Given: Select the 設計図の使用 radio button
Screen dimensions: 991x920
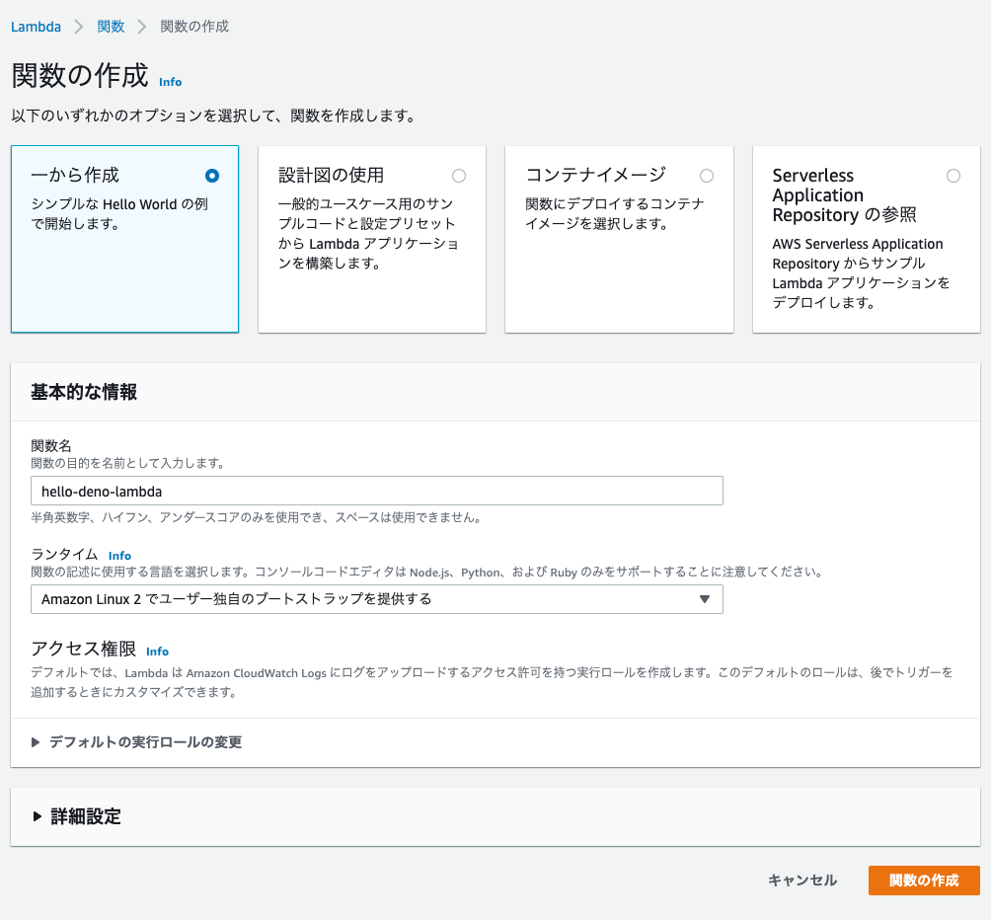Looking at the screenshot, I should (459, 176).
